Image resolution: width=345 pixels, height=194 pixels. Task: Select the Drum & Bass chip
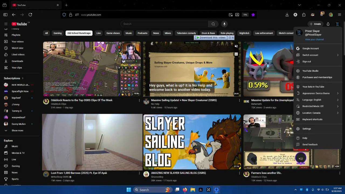[208, 33]
